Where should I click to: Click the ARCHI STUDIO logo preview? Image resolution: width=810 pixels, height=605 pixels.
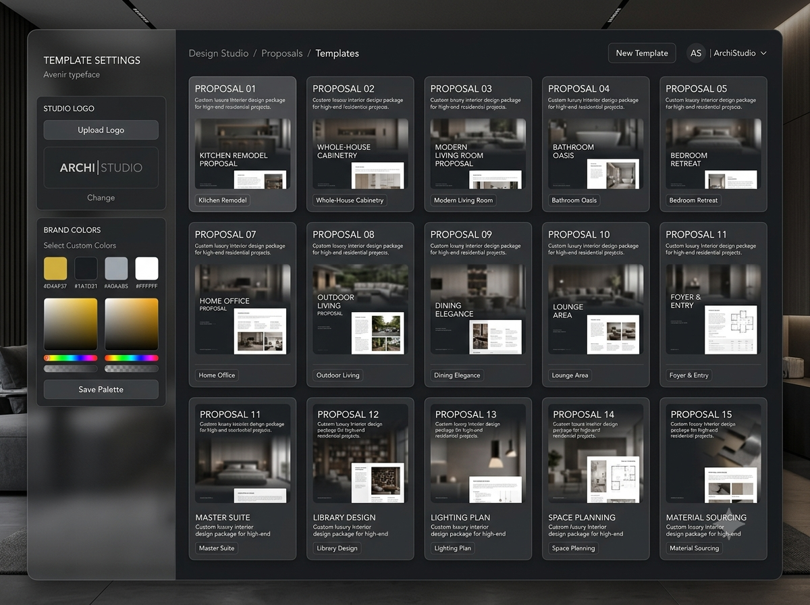pyautogui.click(x=101, y=167)
